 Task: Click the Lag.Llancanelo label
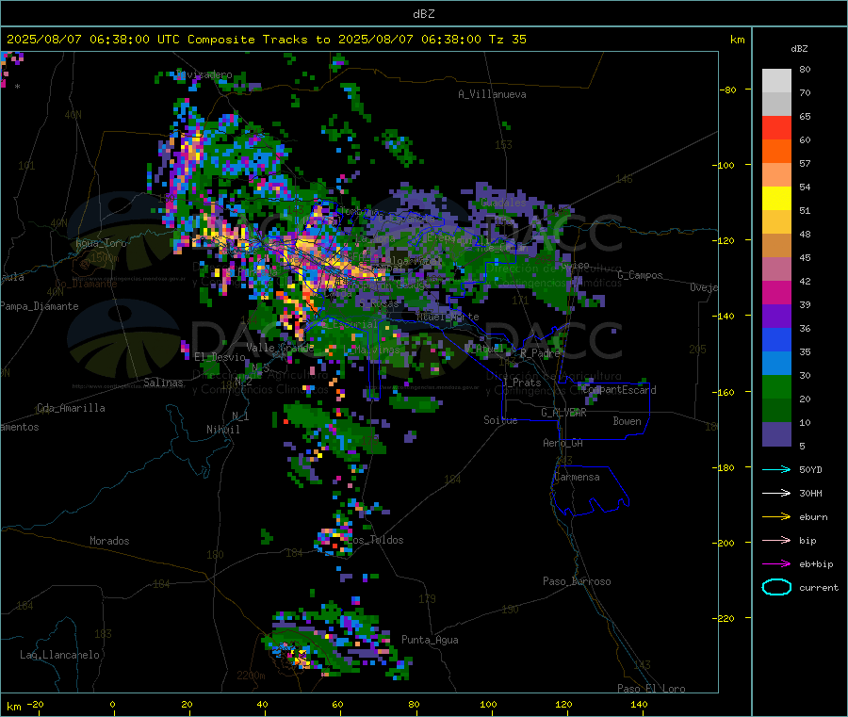coord(59,656)
